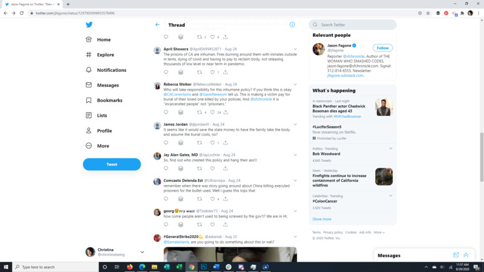Reply to James Jordan's tweet

tap(166, 144)
